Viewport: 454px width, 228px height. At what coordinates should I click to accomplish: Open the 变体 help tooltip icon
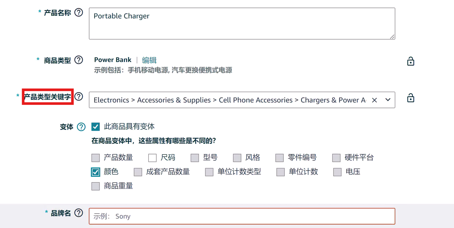coord(81,127)
